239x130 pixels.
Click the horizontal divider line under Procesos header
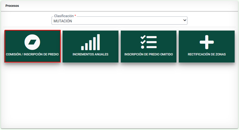[x=119, y=11]
